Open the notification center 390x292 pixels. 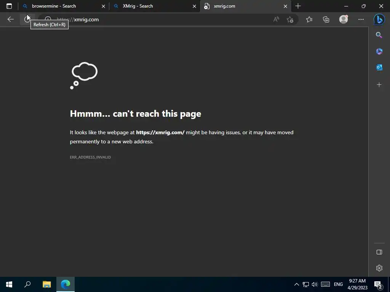coord(378,284)
